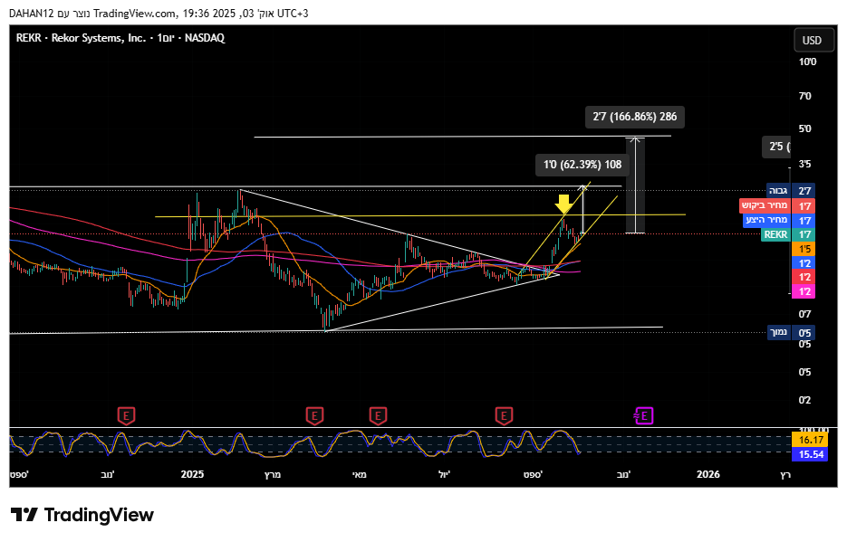847x542 pixels.
Task: Click the גבוה 2'7 high price label
Action: [791, 190]
